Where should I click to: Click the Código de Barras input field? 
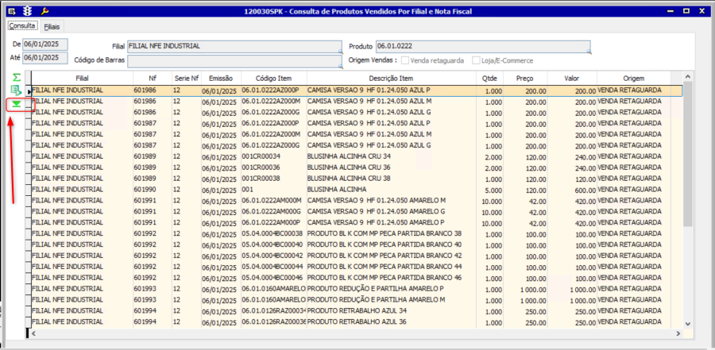click(235, 62)
